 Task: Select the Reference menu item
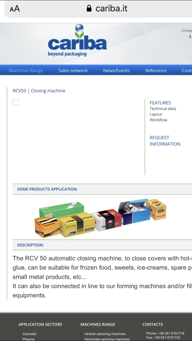tap(156, 71)
